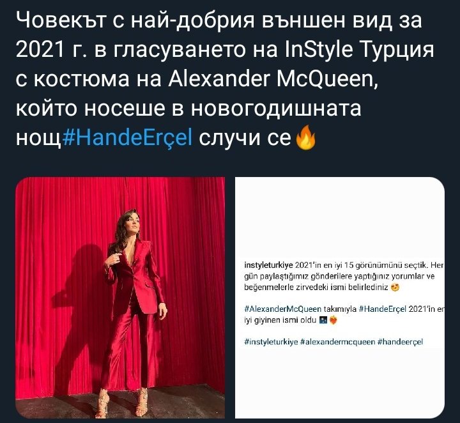
Task: Open the lowercase #handeerçel hashtag
Action: (400, 342)
